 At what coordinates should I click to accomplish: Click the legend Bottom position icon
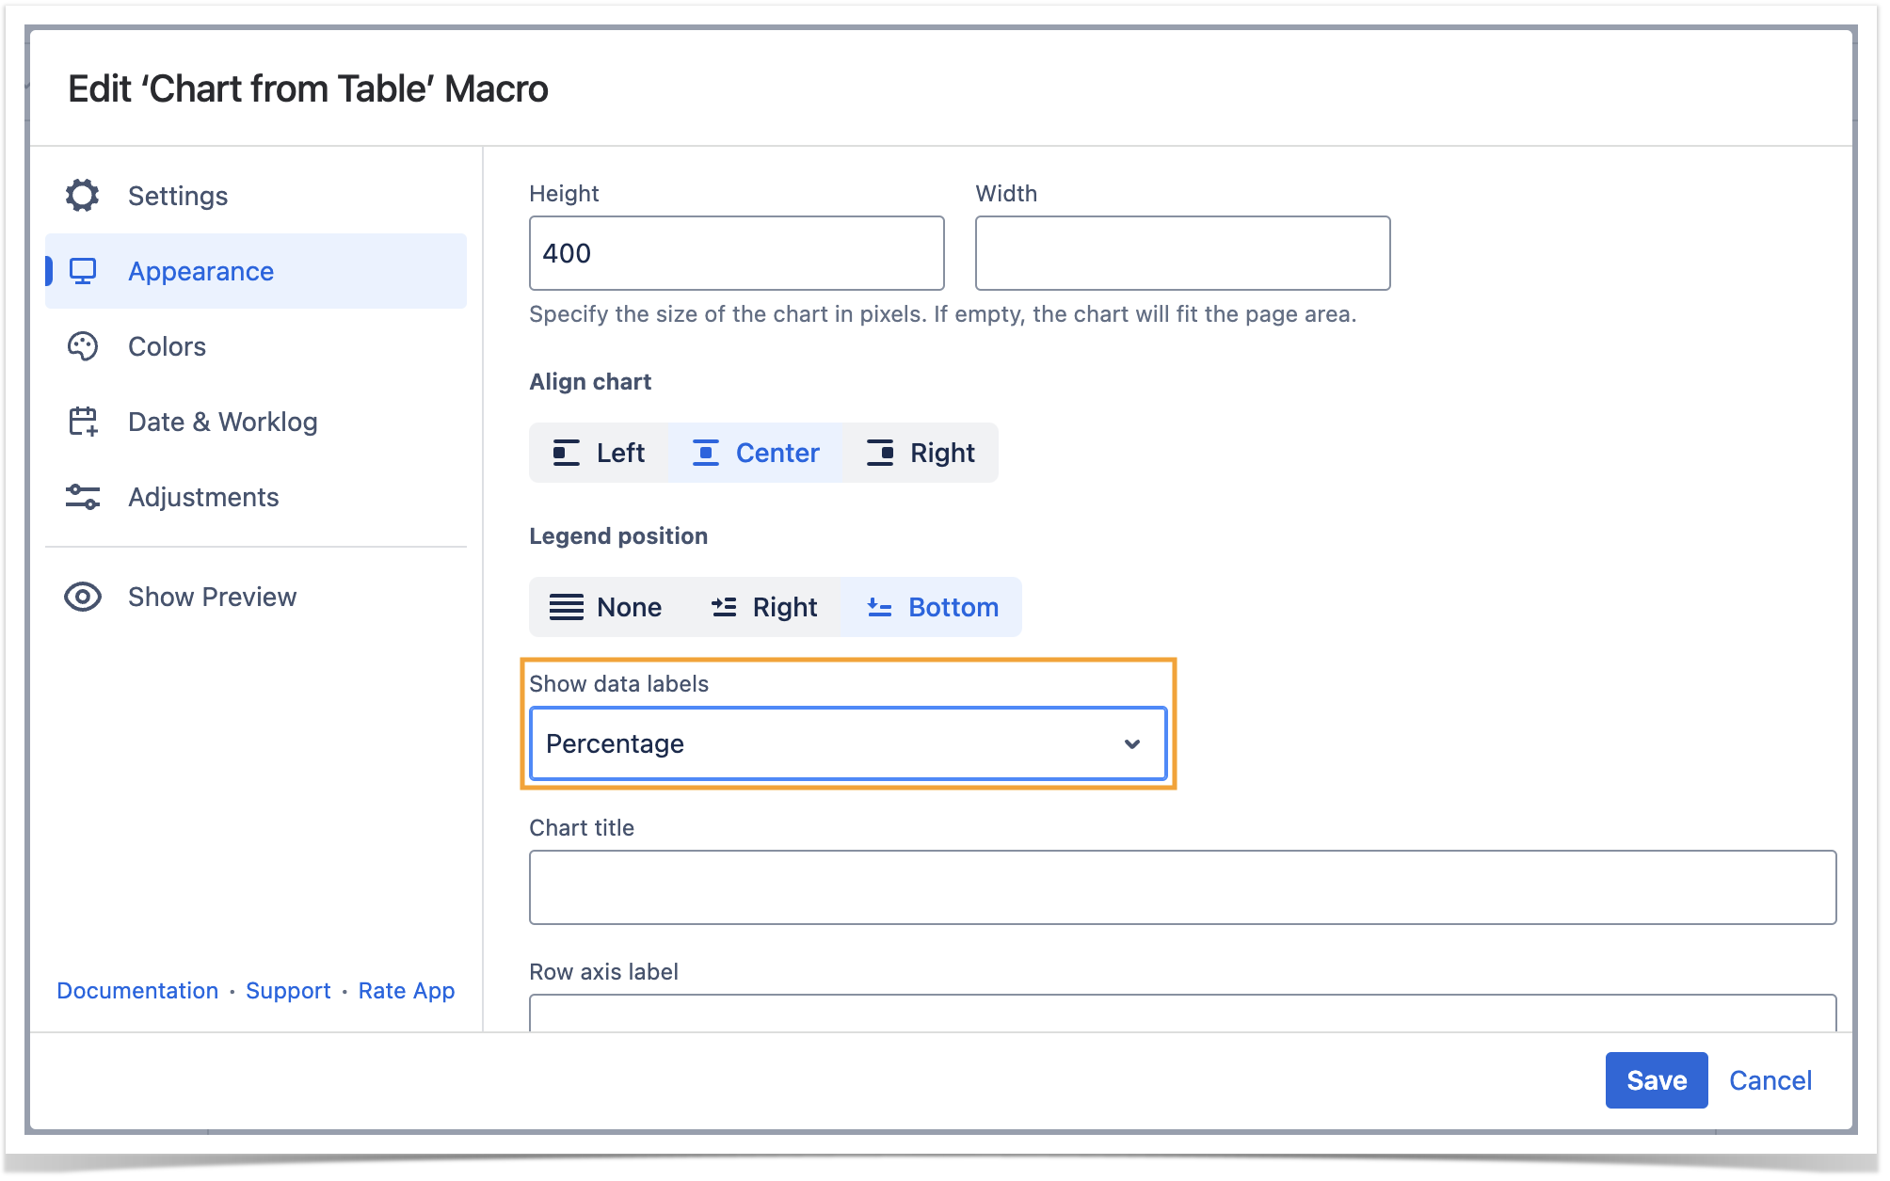pyautogui.click(x=879, y=607)
